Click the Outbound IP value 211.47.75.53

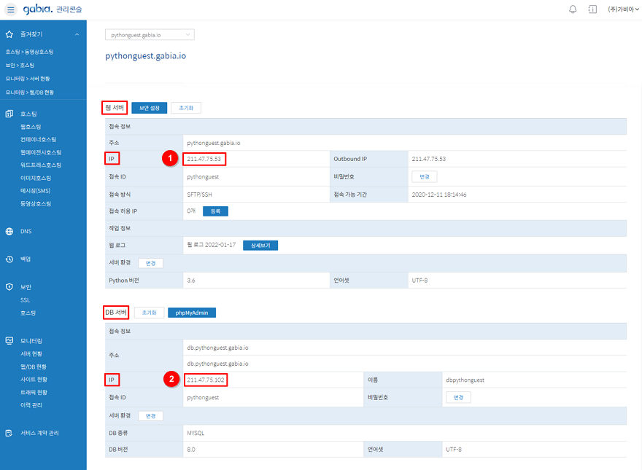coord(429,159)
